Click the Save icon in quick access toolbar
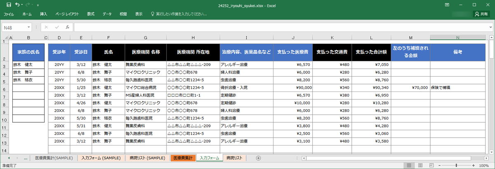495x169 pixels. [9, 5]
